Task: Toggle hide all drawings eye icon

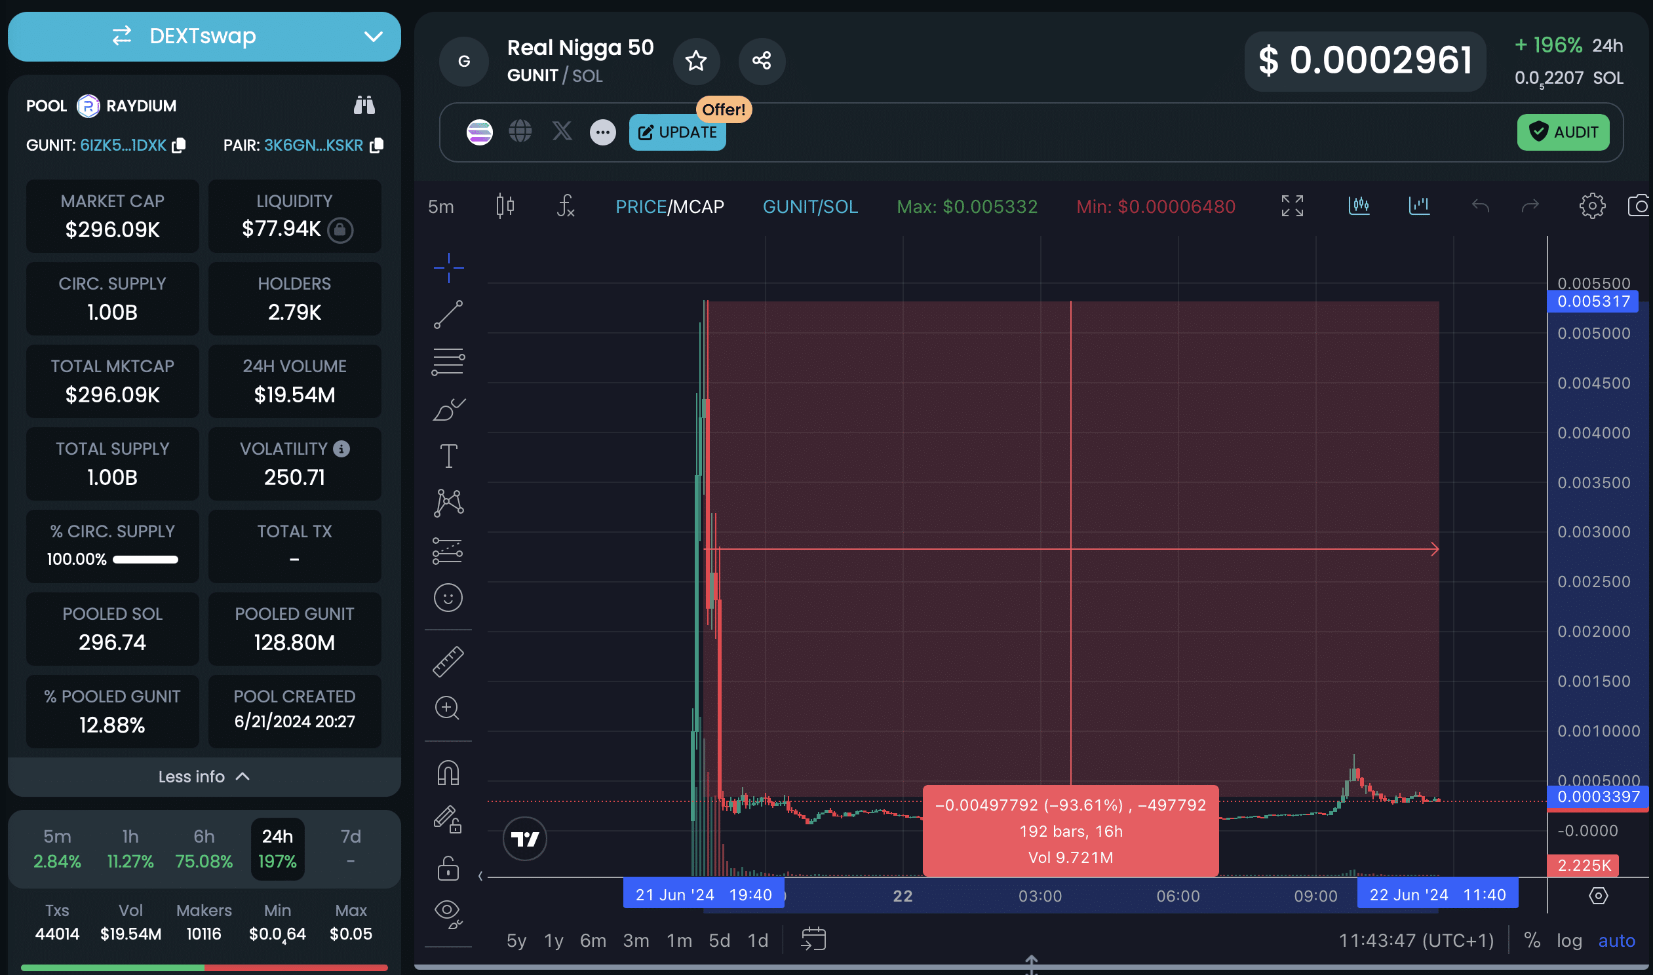Action: (449, 914)
